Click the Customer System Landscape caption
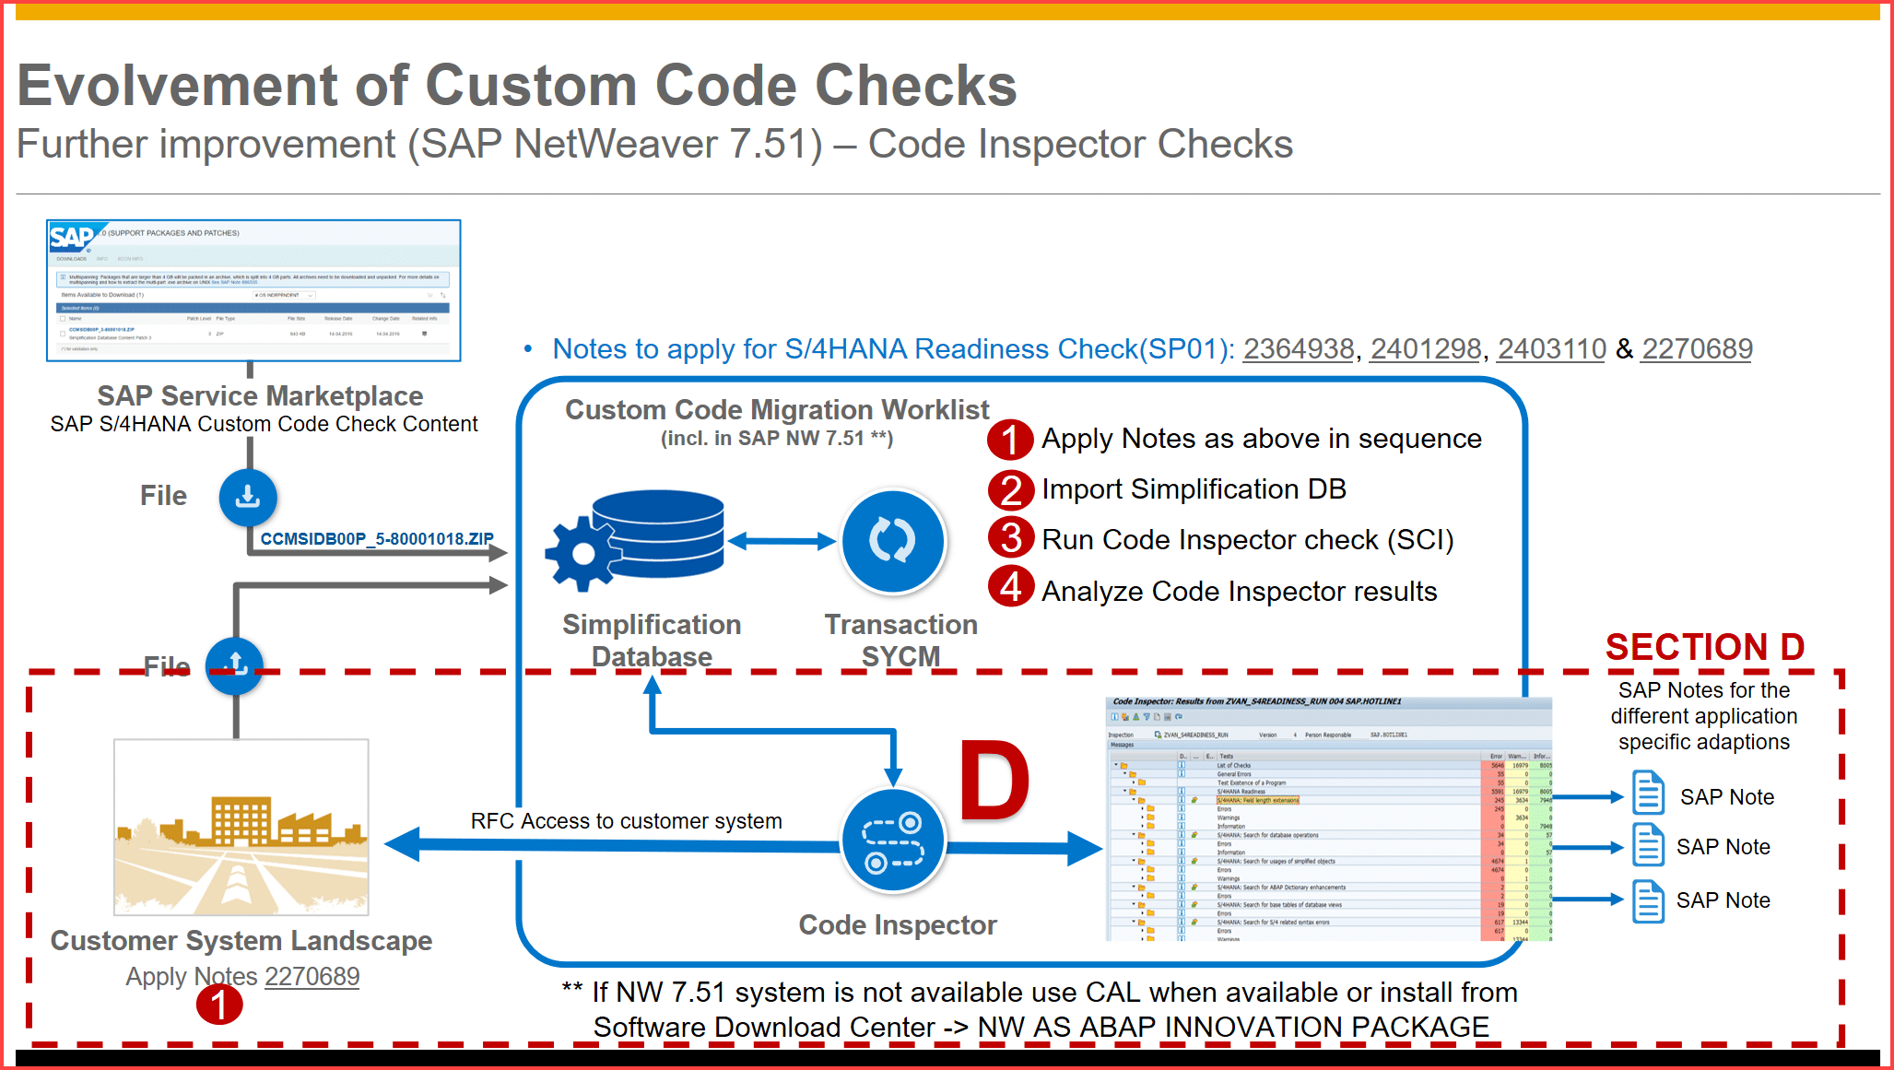The image size is (1894, 1070). point(241,941)
